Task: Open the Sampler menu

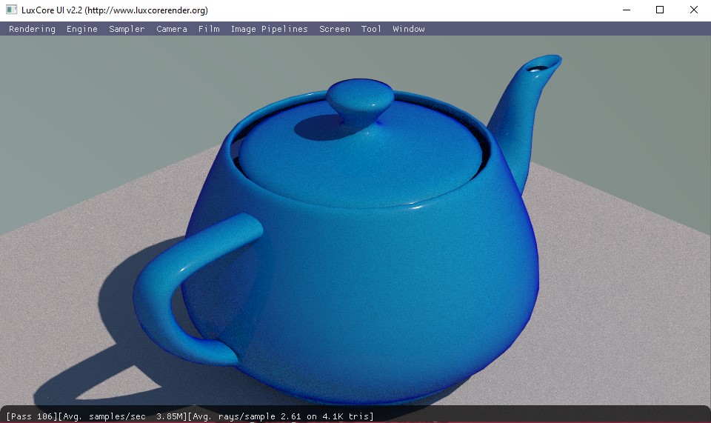Action: tap(127, 29)
